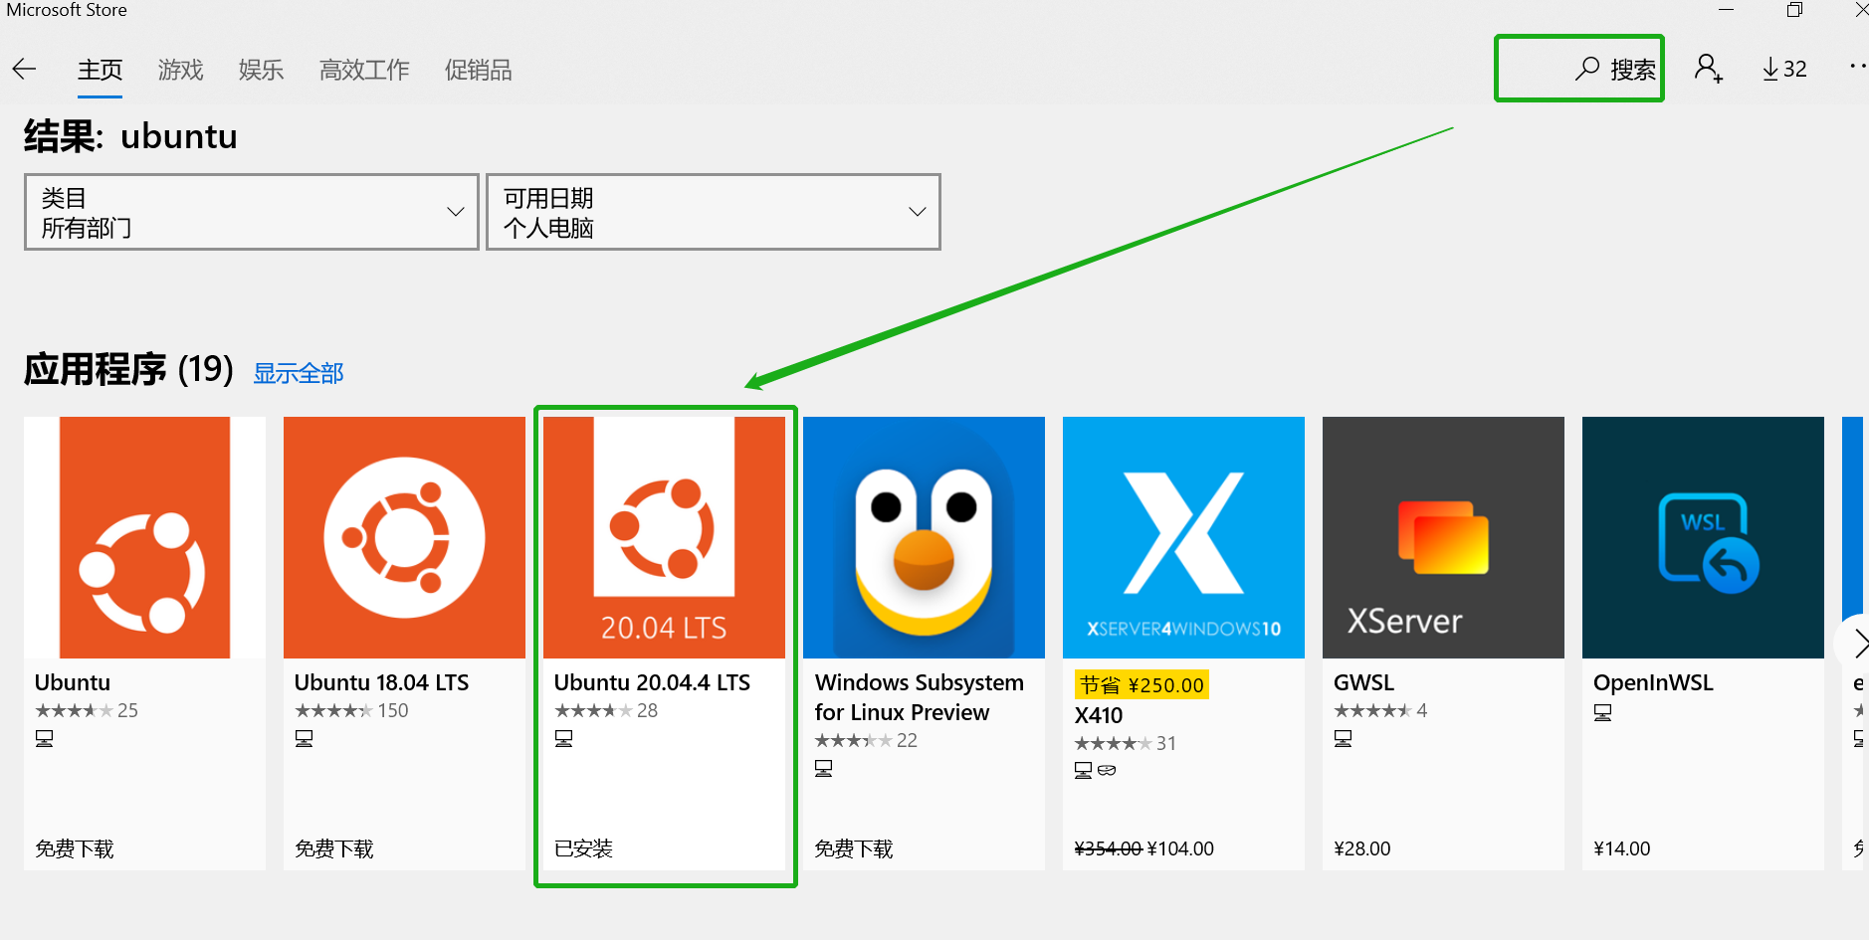Open the more options ellipsis menu
Viewport: 1869px width, 940px height.
(x=1858, y=67)
